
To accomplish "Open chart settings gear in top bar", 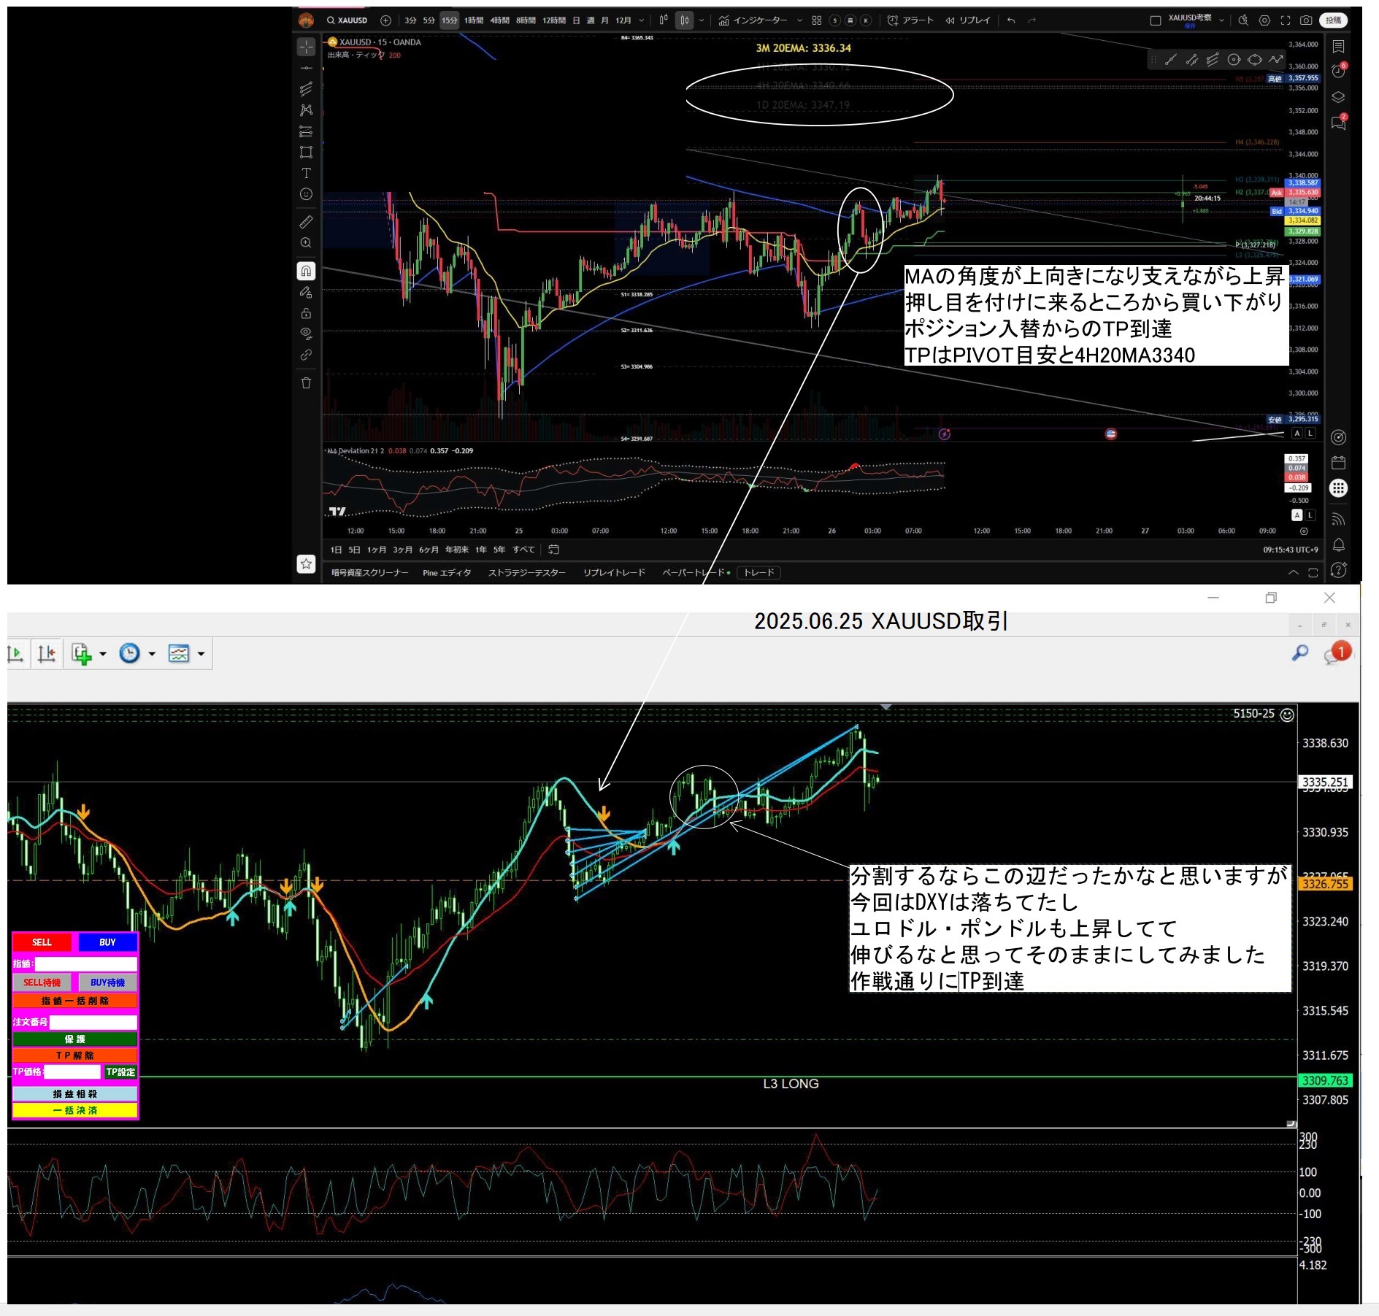I will [x=1264, y=20].
